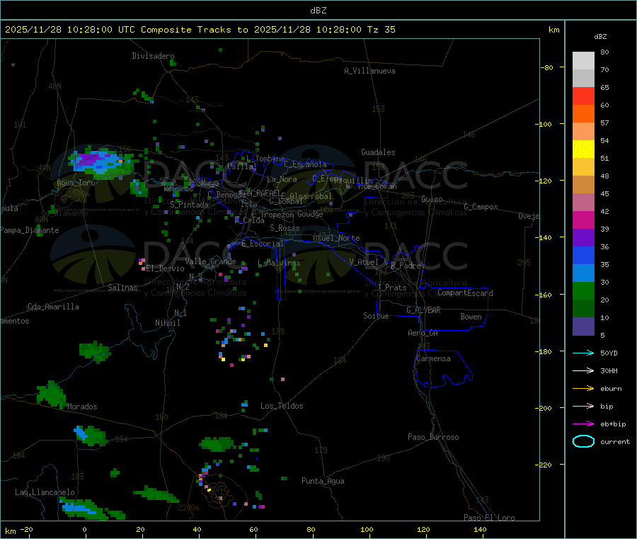Click the Punta_Agua map label
The height and width of the screenshot is (539, 637).
pyautogui.click(x=323, y=481)
